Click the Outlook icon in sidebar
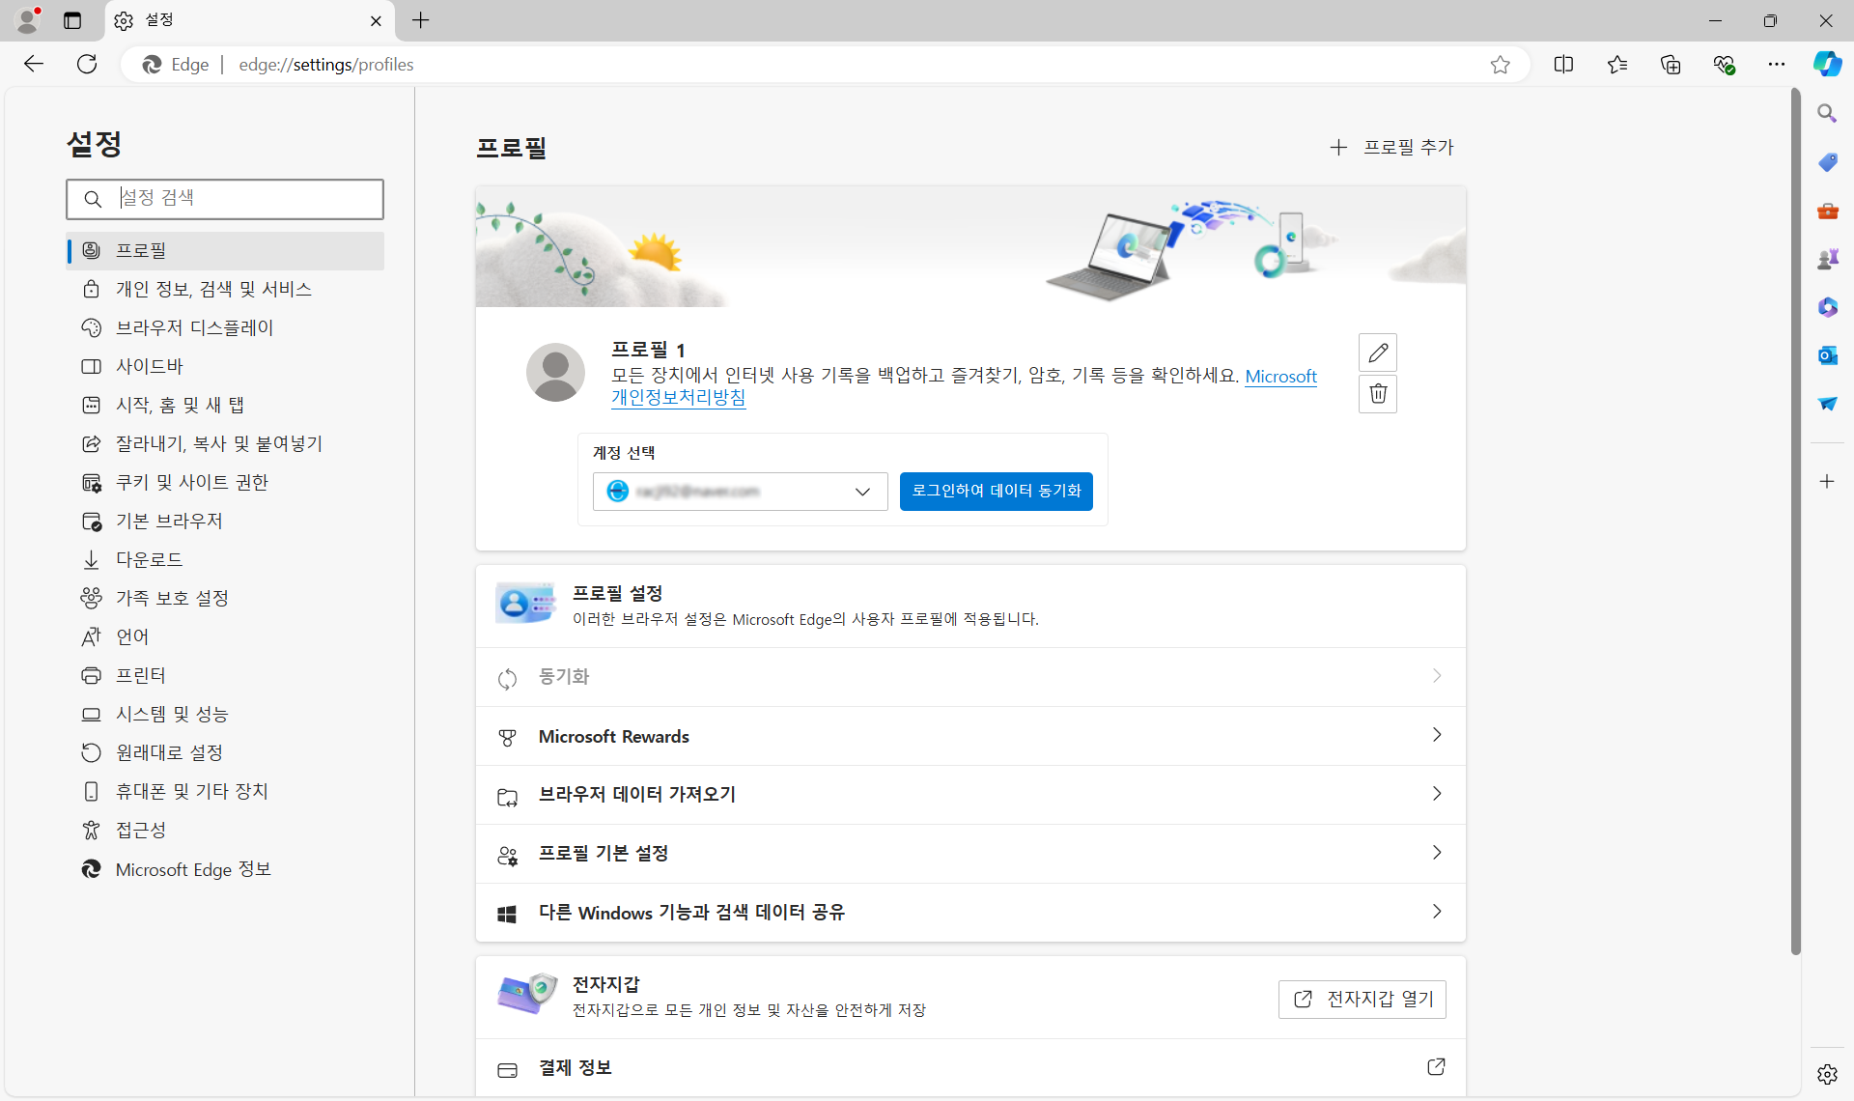Image resolution: width=1854 pixels, height=1101 pixels. [1827, 355]
